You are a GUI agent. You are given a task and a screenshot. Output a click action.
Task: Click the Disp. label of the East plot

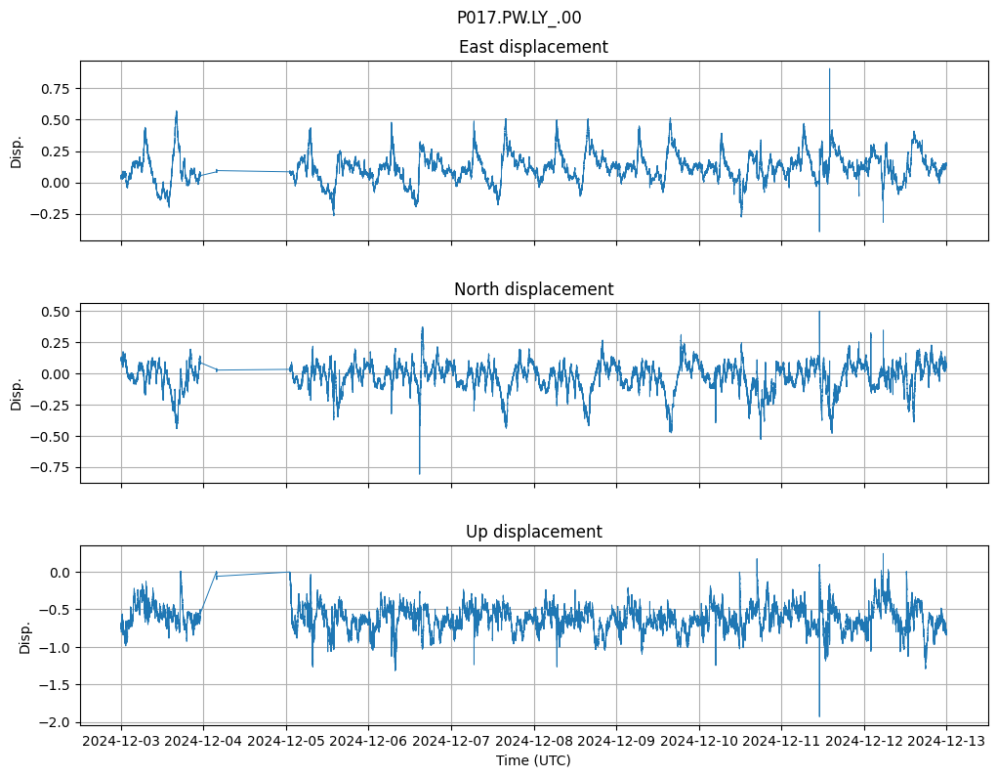(x=17, y=151)
